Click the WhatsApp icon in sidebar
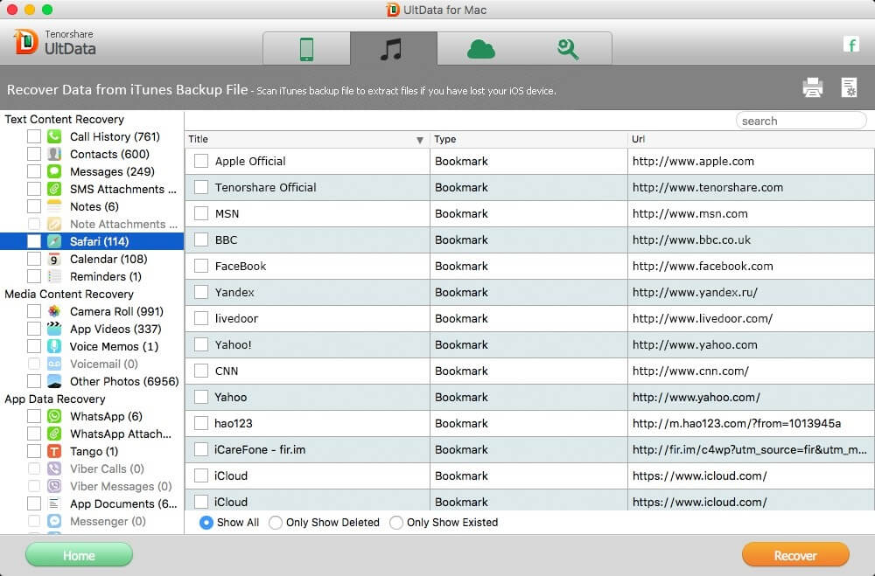The width and height of the screenshot is (875, 576). coord(54,416)
